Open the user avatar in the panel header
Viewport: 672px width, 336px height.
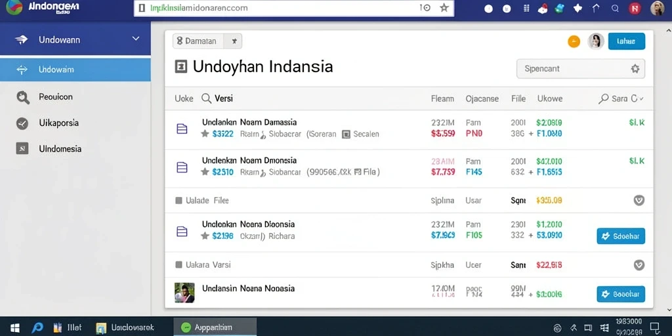(x=596, y=41)
